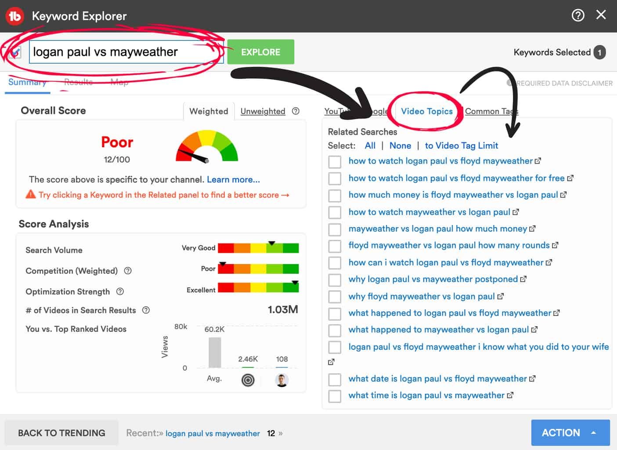Open the Common Tags tab
617x450 pixels.
pos(491,111)
